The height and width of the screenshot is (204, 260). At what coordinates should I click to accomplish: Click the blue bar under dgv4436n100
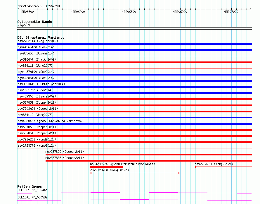(134, 50)
